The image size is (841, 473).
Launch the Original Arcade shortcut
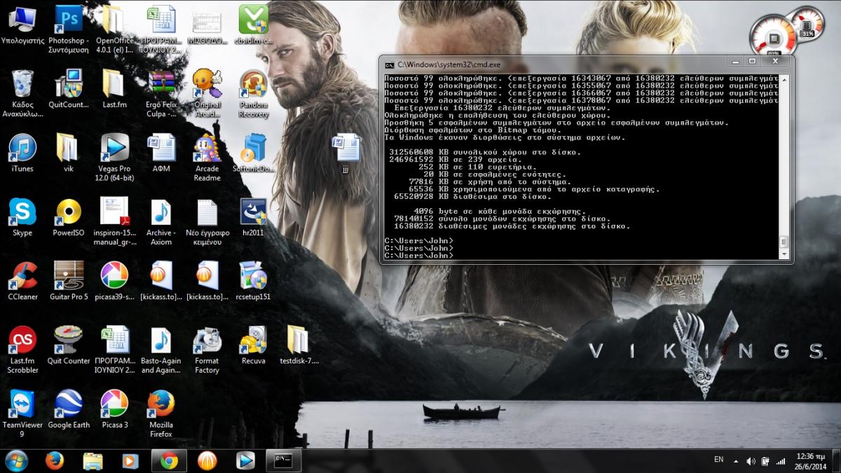point(207,84)
